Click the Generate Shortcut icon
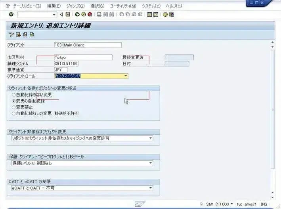 (155, 14)
